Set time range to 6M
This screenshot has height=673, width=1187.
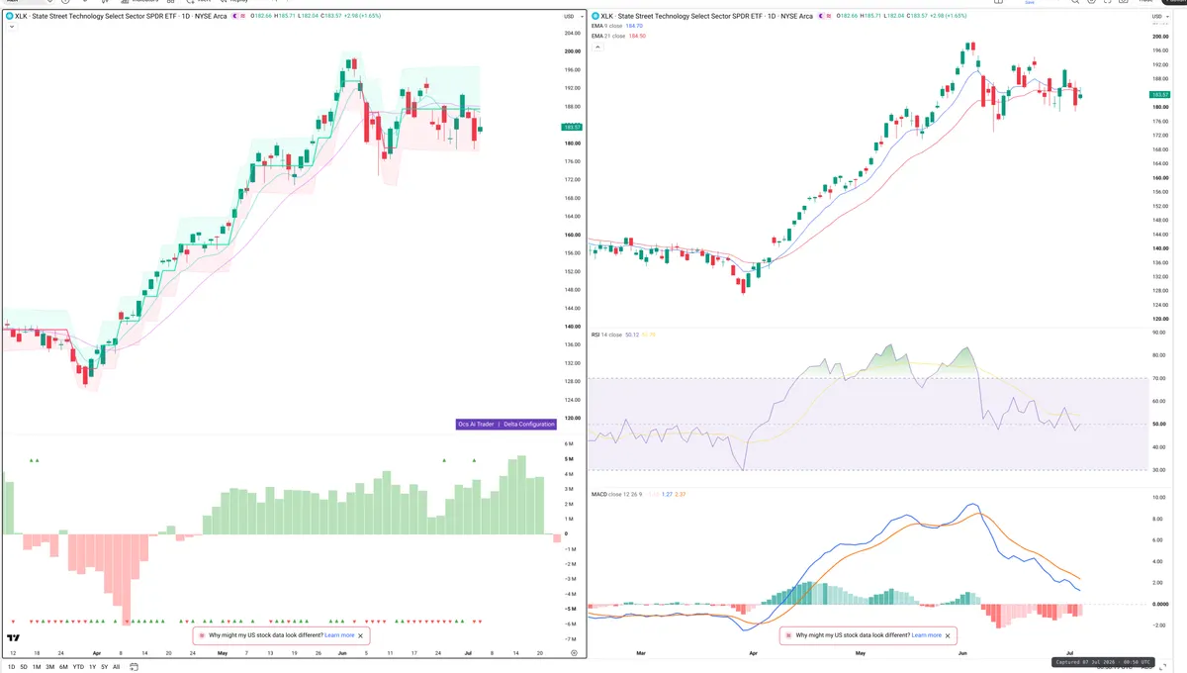pyautogui.click(x=63, y=667)
